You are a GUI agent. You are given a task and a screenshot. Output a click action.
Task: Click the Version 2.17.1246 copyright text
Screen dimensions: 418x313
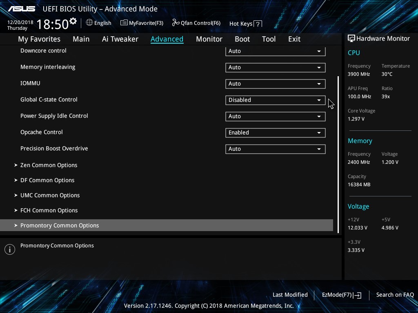[209, 306]
